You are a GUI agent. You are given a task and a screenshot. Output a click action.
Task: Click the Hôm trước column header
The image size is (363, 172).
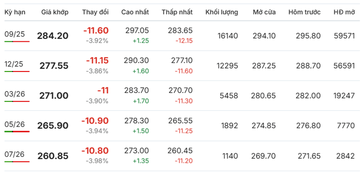(x=305, y=13)
